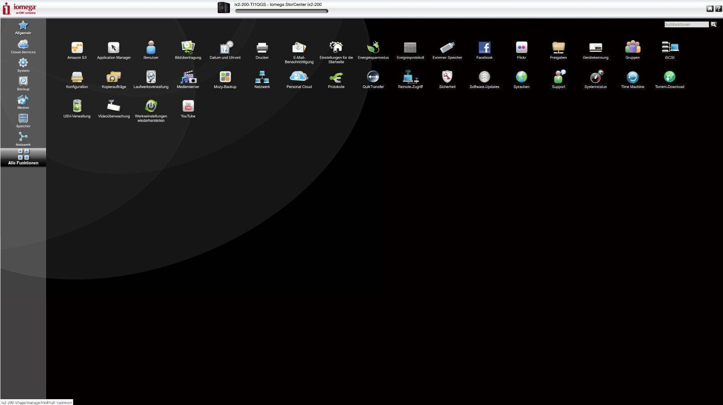Image resolution: width=723 pixels, height=405 pixels.
Task: Open the USV-Verwaltung icon
Action: point(77,107)
